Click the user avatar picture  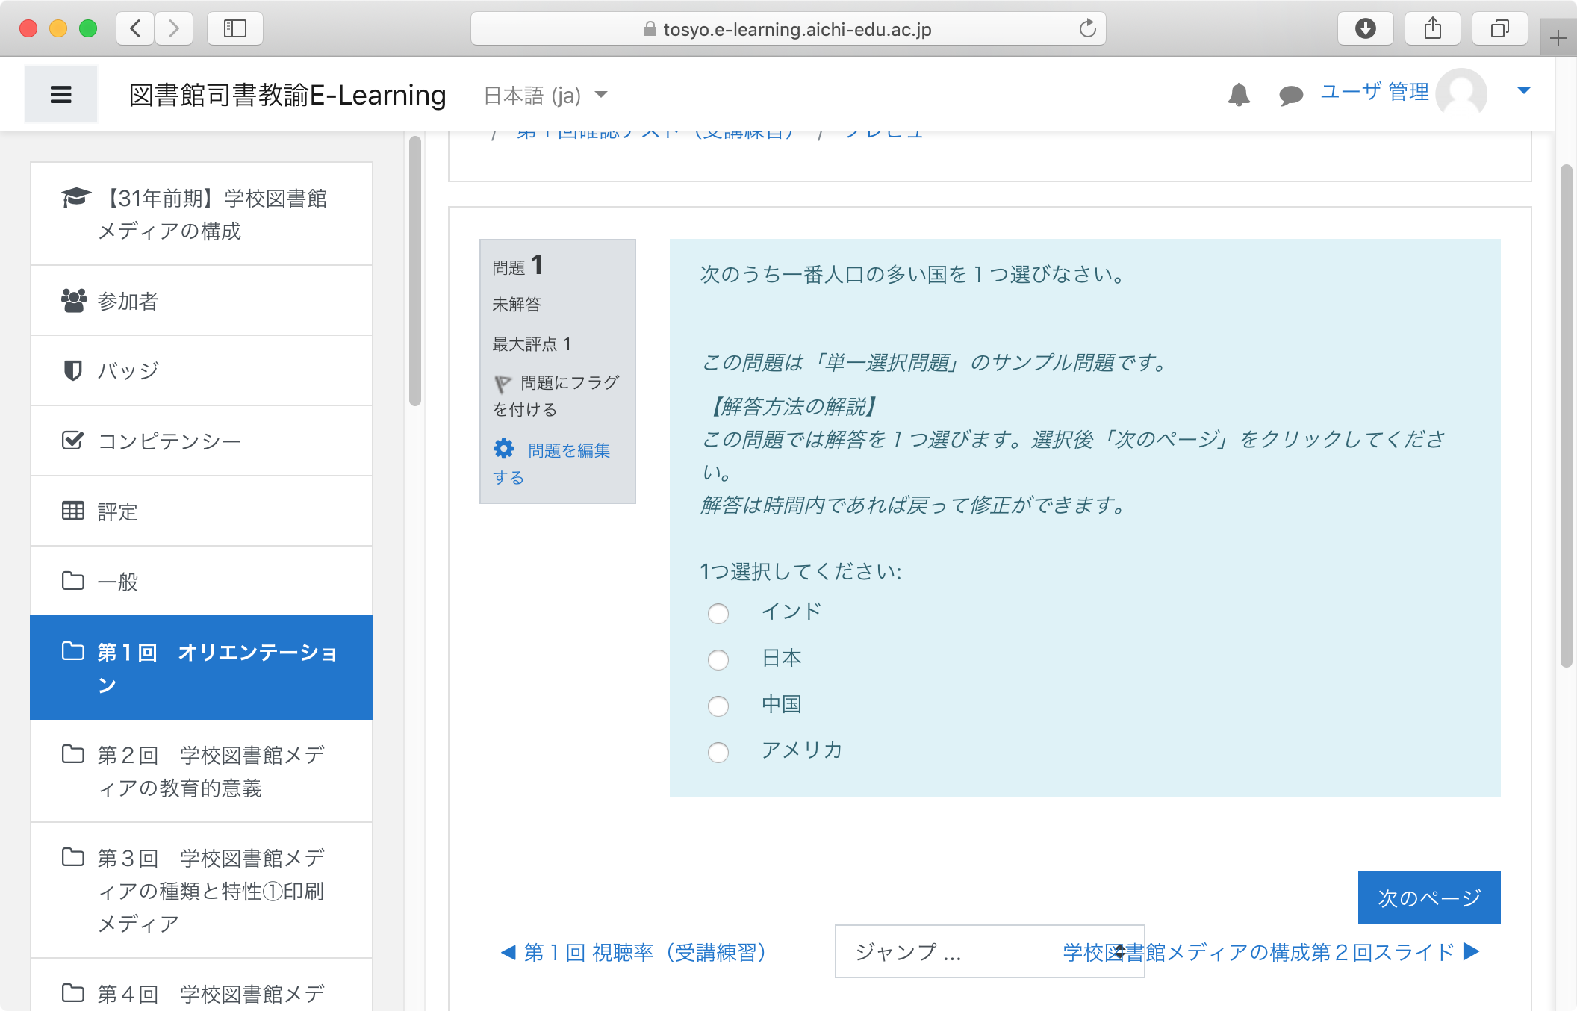(x=1461, y=93)
